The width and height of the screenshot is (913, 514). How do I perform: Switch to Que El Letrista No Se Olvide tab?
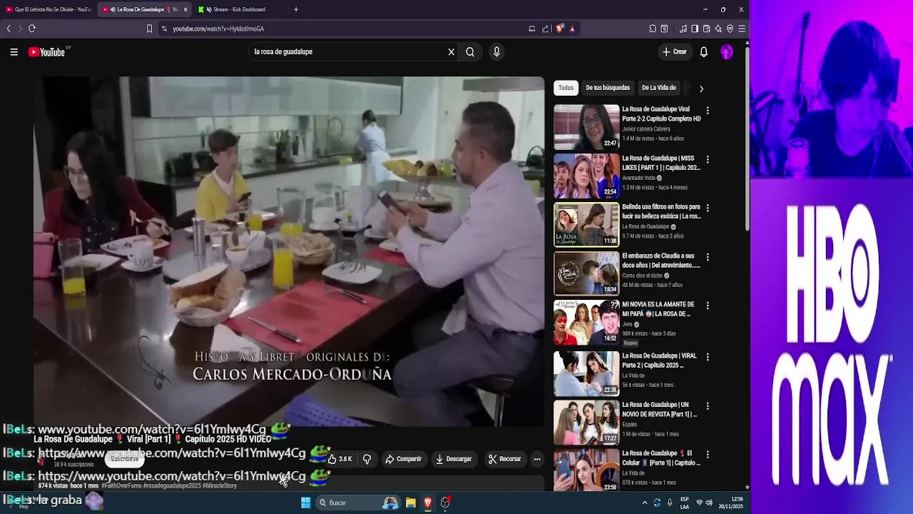[x=49, y=9]
